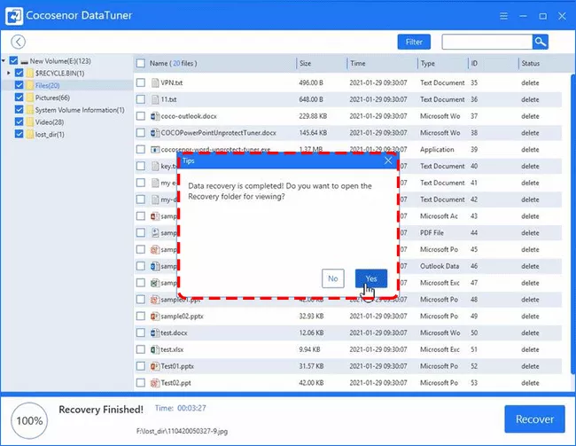
Task: Click the Outlook Data type cell
Action: tap(440, 266)
